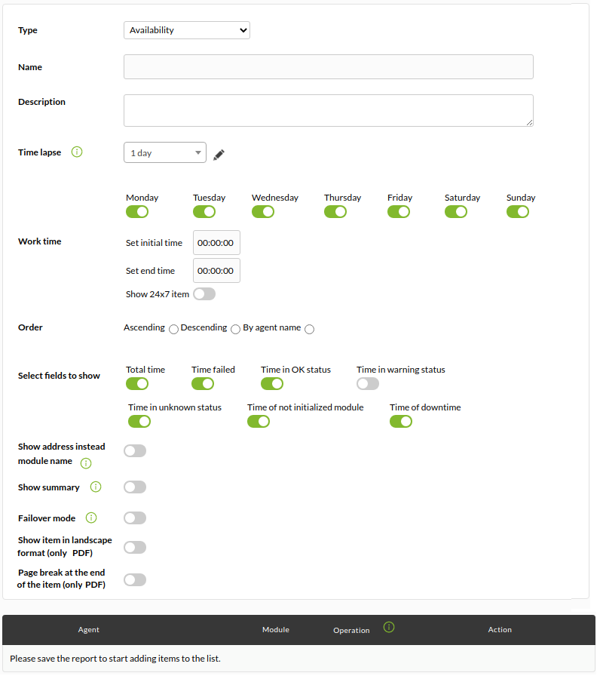
Task: Focus the Description text area
Action: coord(329,110)
